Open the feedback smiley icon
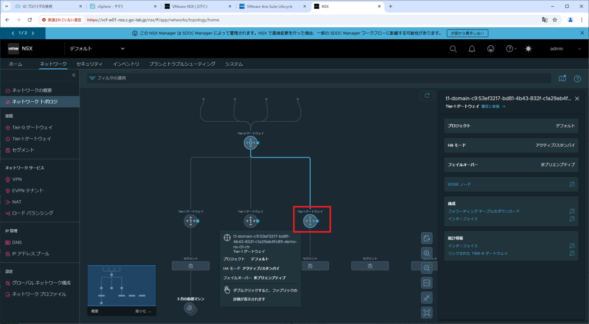The width and height of the screenshot is (589, 324). point(491,49)
